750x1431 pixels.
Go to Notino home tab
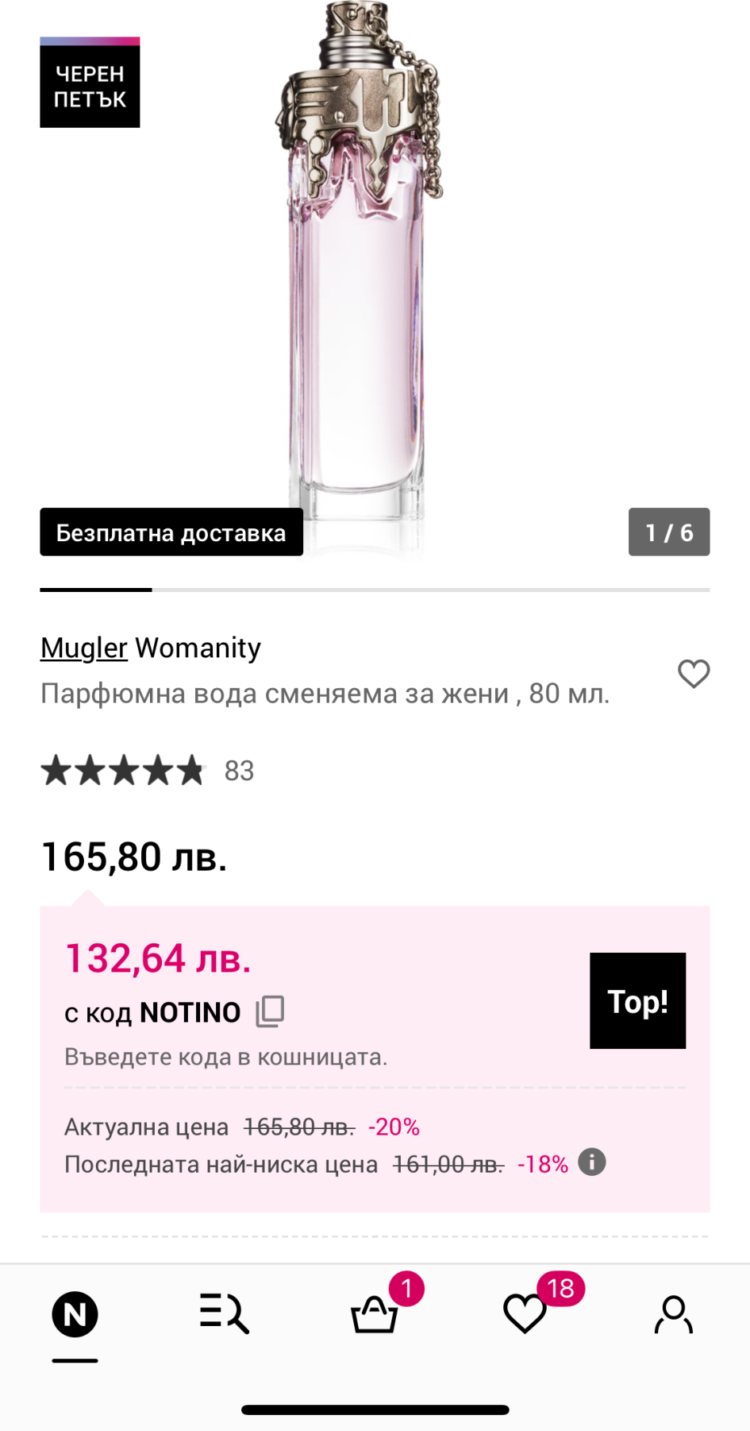75,1314
